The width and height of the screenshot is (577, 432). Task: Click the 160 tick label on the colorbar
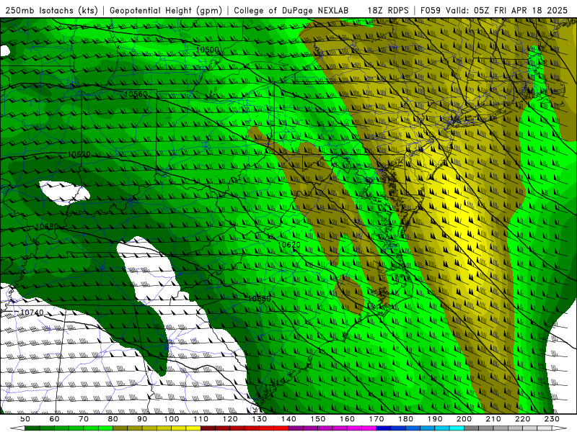point(347,419)
